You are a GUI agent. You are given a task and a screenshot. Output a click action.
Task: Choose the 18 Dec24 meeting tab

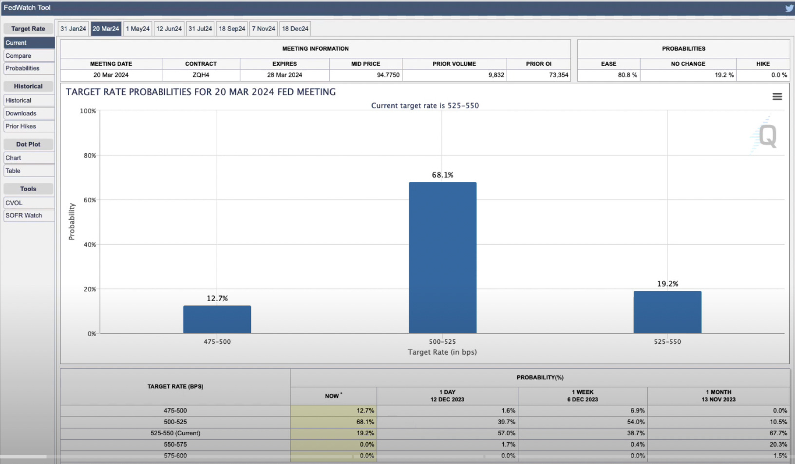[295, 29]
